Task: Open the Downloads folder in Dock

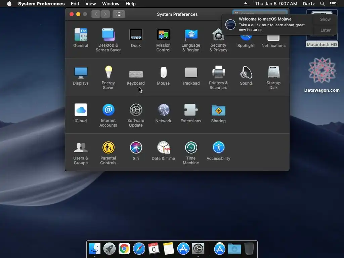Action: point(234,249)
